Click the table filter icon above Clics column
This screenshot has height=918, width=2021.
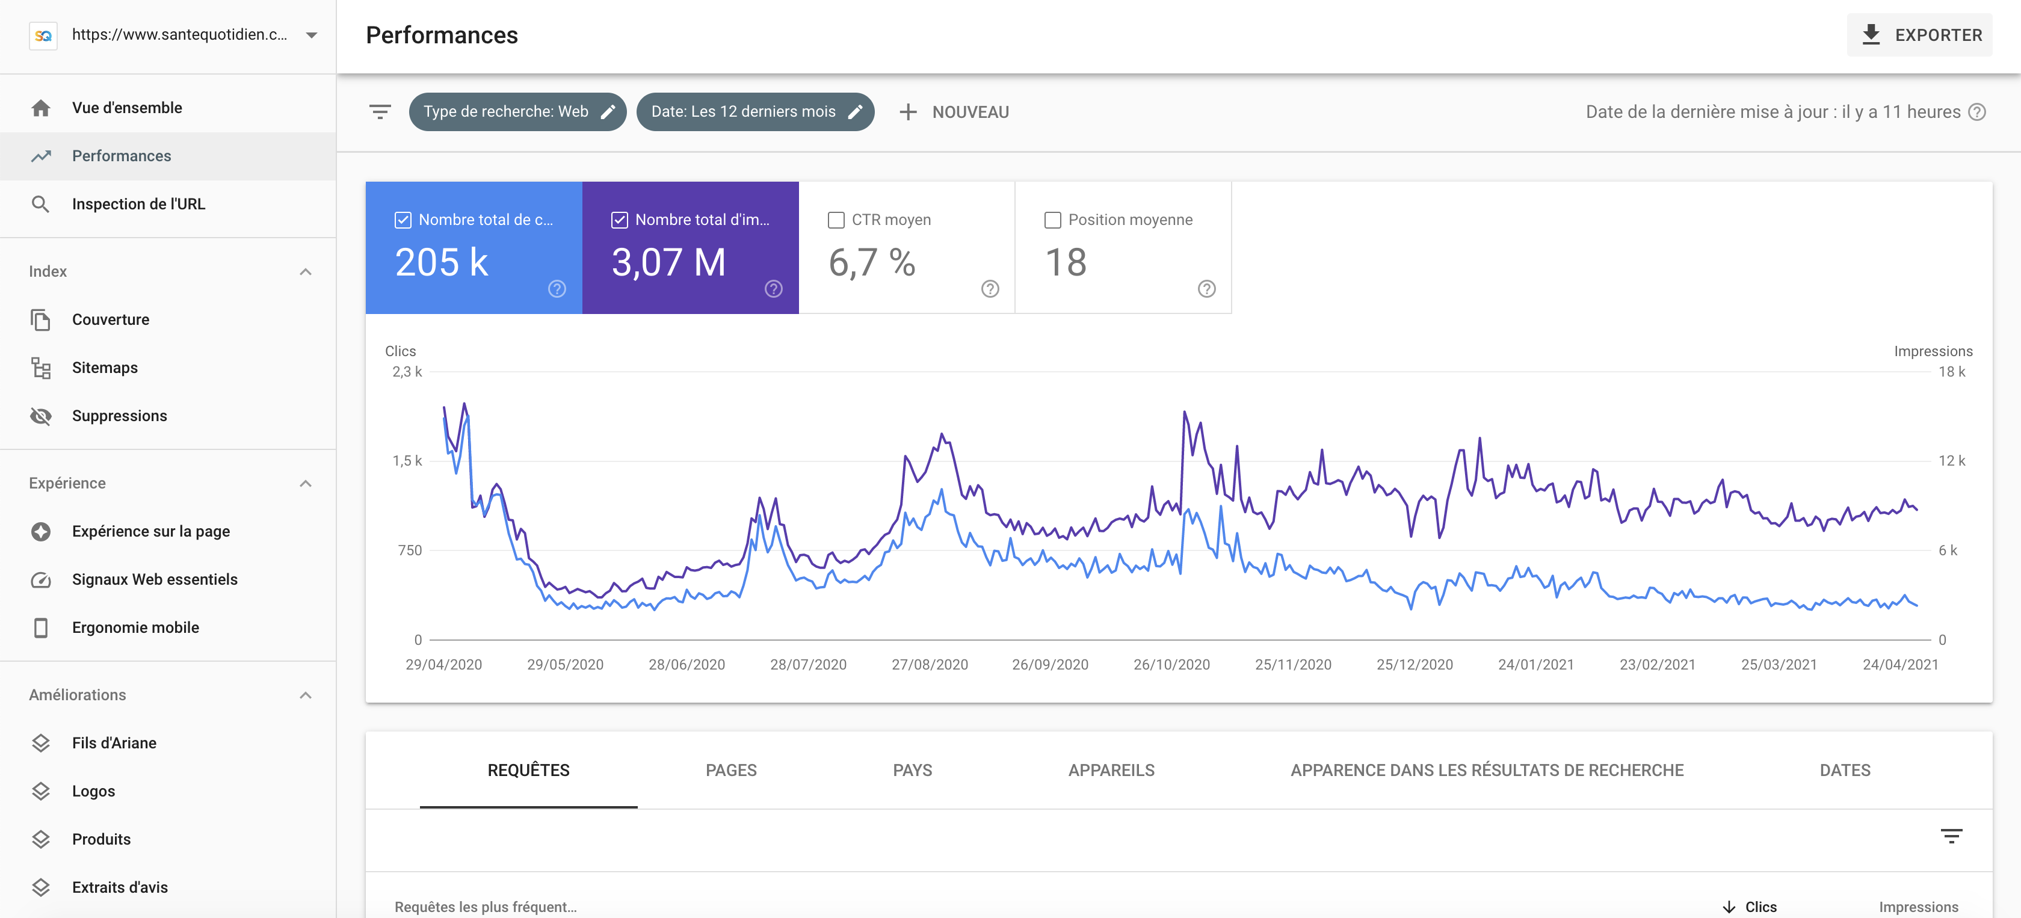1951,836
